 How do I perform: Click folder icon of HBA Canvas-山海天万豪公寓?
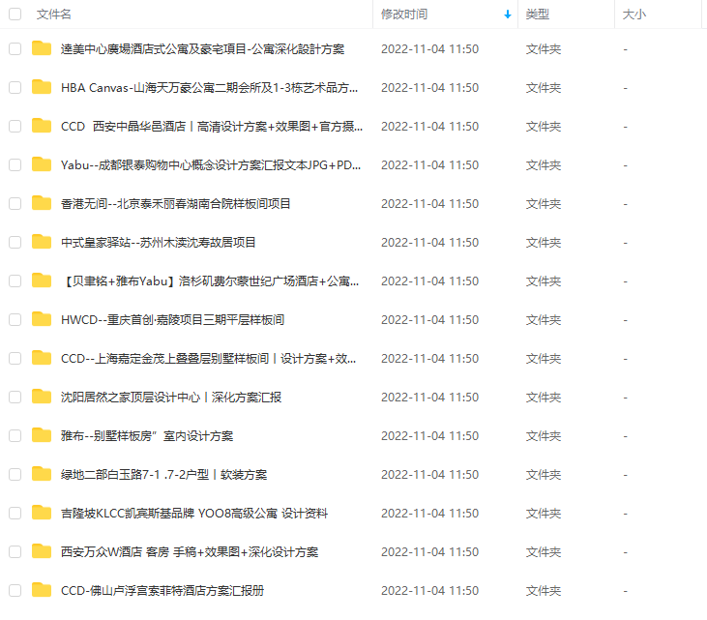(x=42, y=87)
